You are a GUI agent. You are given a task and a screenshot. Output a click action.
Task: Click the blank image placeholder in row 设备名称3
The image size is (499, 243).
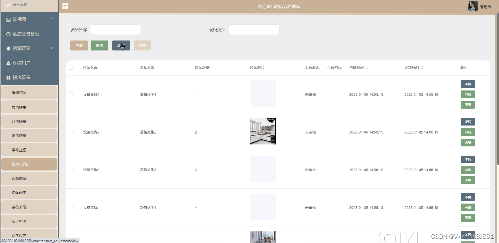click(263, 169)
